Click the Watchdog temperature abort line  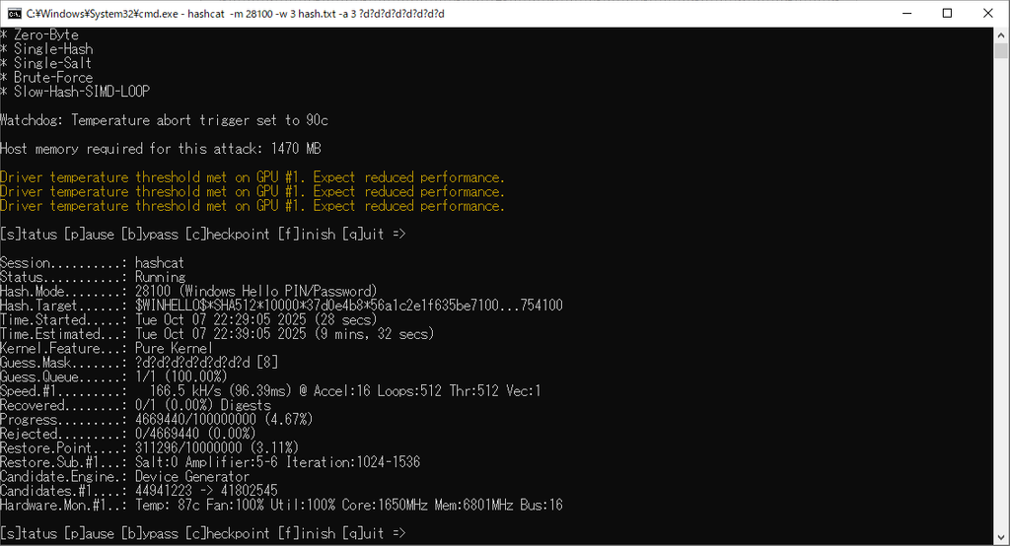click(x=164, y=120)
